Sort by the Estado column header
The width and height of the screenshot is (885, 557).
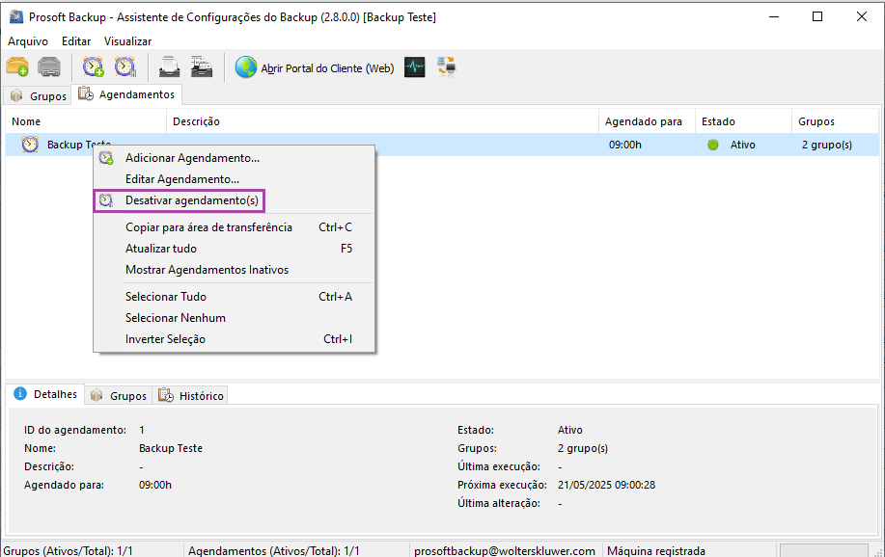point(743,121)
